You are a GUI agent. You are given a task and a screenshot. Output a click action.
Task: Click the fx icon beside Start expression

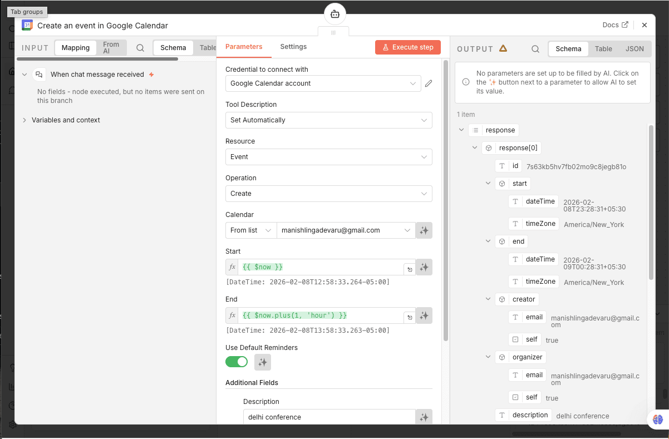tap(232, 267)
